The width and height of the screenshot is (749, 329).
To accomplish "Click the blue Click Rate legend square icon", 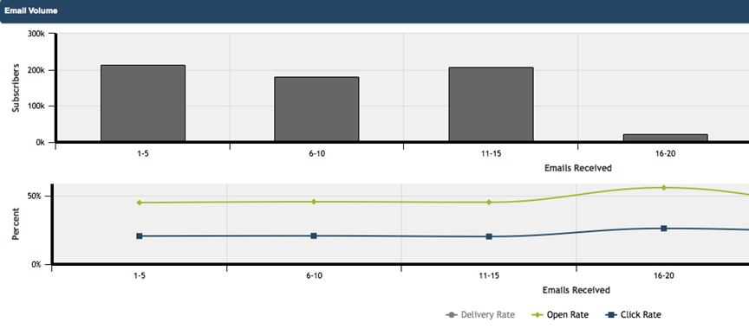I will point(611,314).
